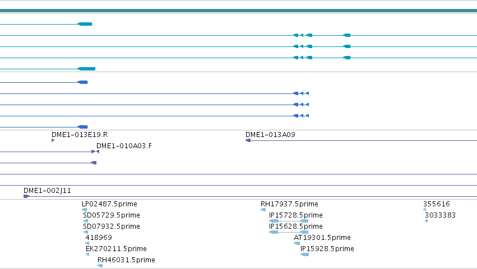Viewport: 477px width, 269px height.
Task: Click the RH46031.5prime EST marker
Action: click(x=100, y=266)
